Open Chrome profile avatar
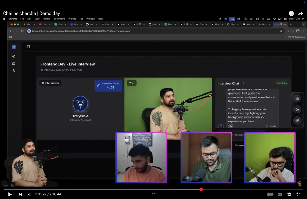Screen dimensions: 307x199 [x=298, y=31]
